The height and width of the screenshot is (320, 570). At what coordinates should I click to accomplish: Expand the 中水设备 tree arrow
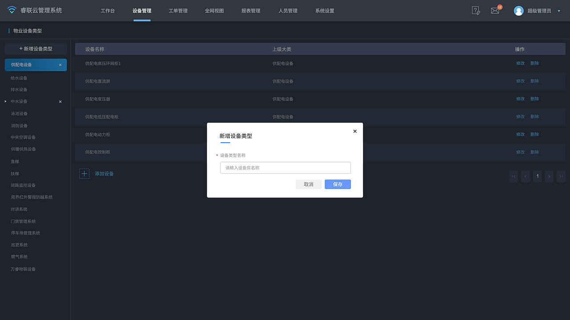[x=5, y=101]
